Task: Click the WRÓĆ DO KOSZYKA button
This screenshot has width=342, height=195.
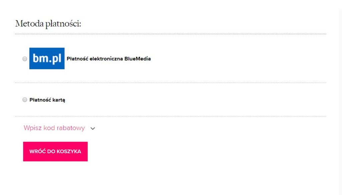Action: coord(55,152)
